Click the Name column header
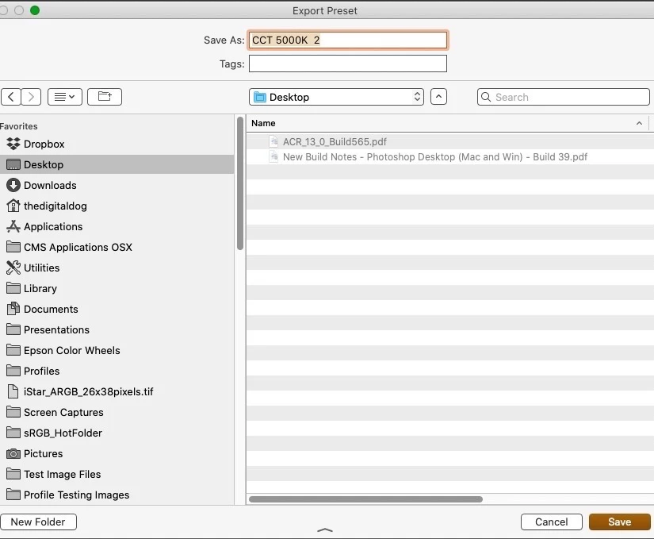 [x=448, y=123]
